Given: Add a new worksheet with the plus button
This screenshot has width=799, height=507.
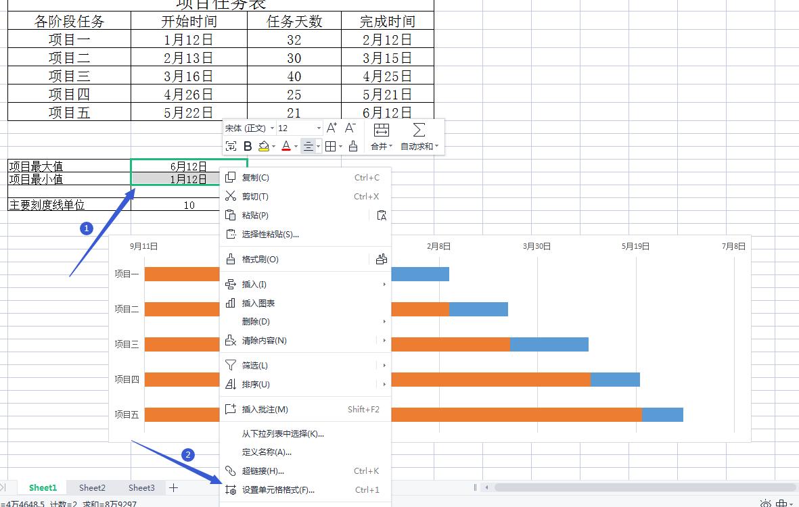Looking at the screenshot, I should pos(173,487).
